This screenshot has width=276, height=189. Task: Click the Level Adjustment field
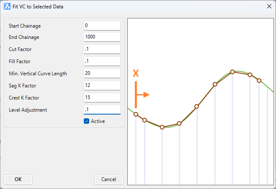pos(102,110)
